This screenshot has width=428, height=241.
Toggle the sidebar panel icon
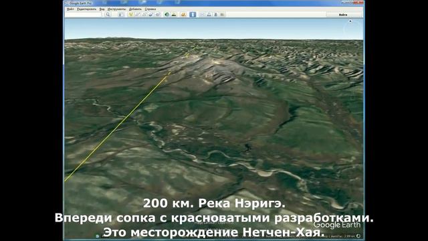pos(121,15)
